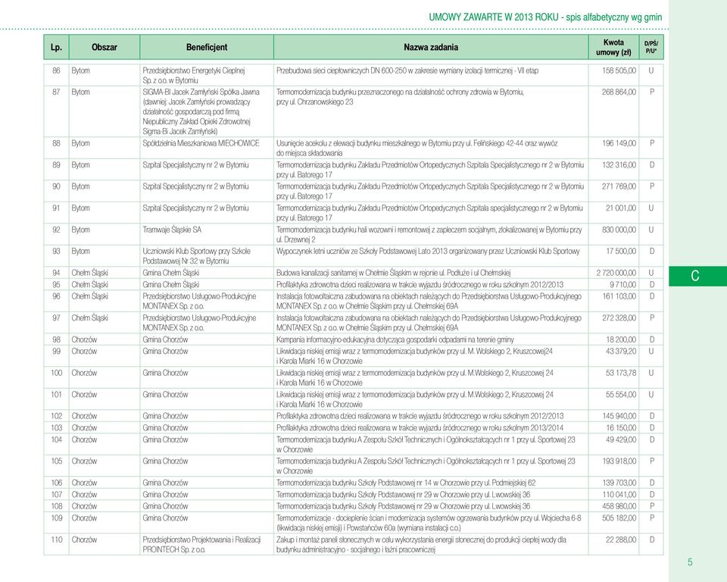Select row number 86
The height and width of the screenshot is (582, 727).
pos(56,70)
